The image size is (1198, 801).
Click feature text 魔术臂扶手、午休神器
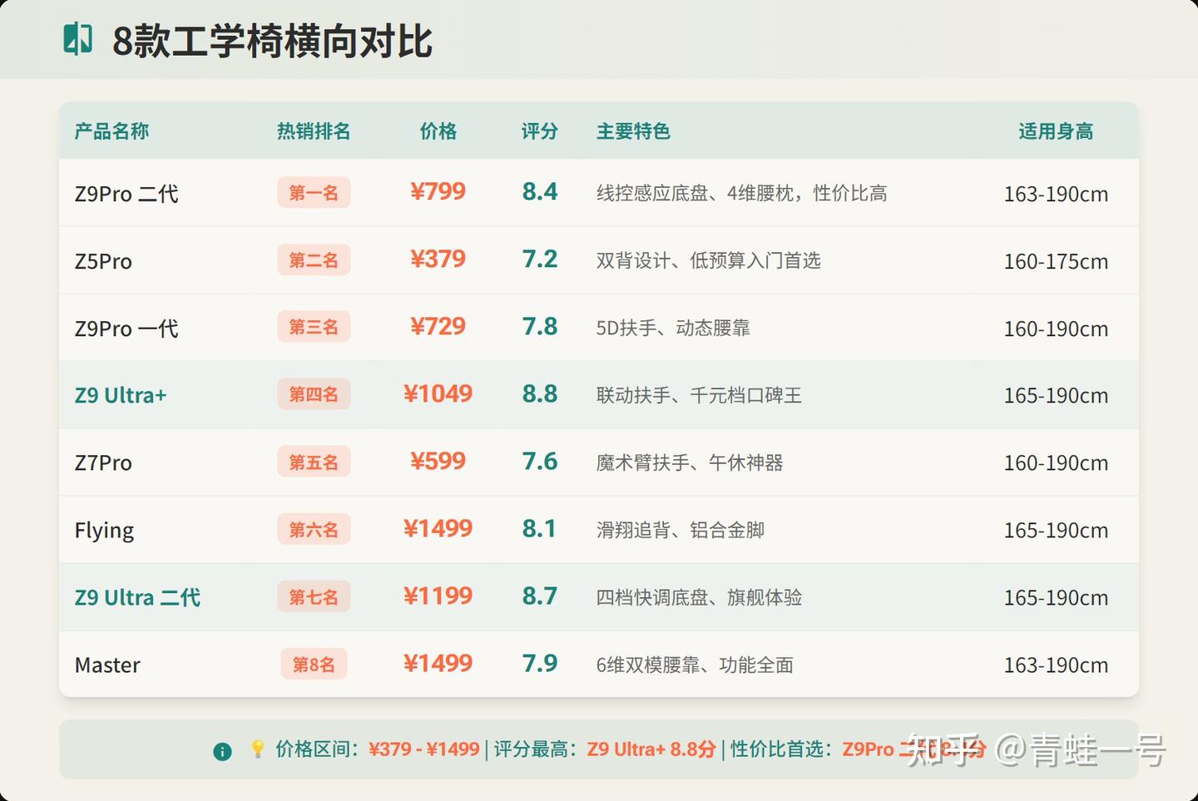point(690,462)
